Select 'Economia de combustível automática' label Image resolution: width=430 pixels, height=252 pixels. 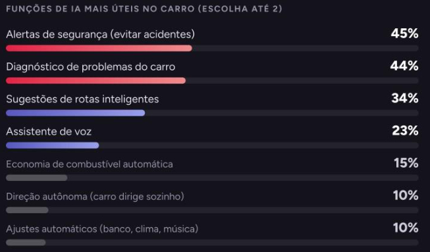coord(90,164)
